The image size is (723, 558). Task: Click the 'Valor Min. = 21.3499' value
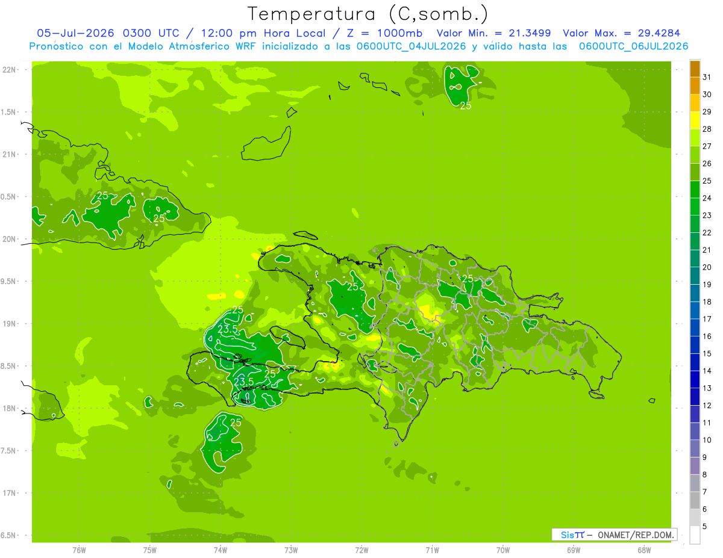pyautogui.click(x=493, y=33)
